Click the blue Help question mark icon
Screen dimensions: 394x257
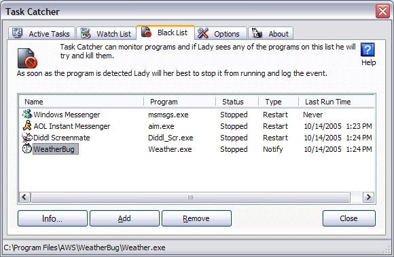click(x=368, y=50)
